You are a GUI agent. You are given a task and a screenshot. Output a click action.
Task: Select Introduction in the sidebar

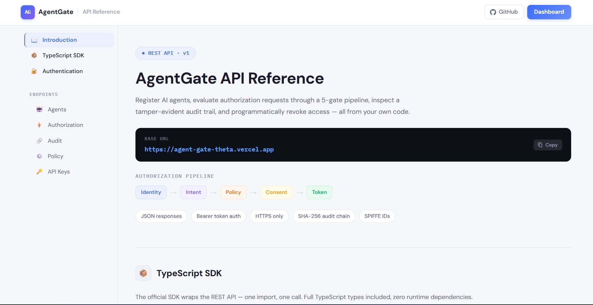(69, 40)
